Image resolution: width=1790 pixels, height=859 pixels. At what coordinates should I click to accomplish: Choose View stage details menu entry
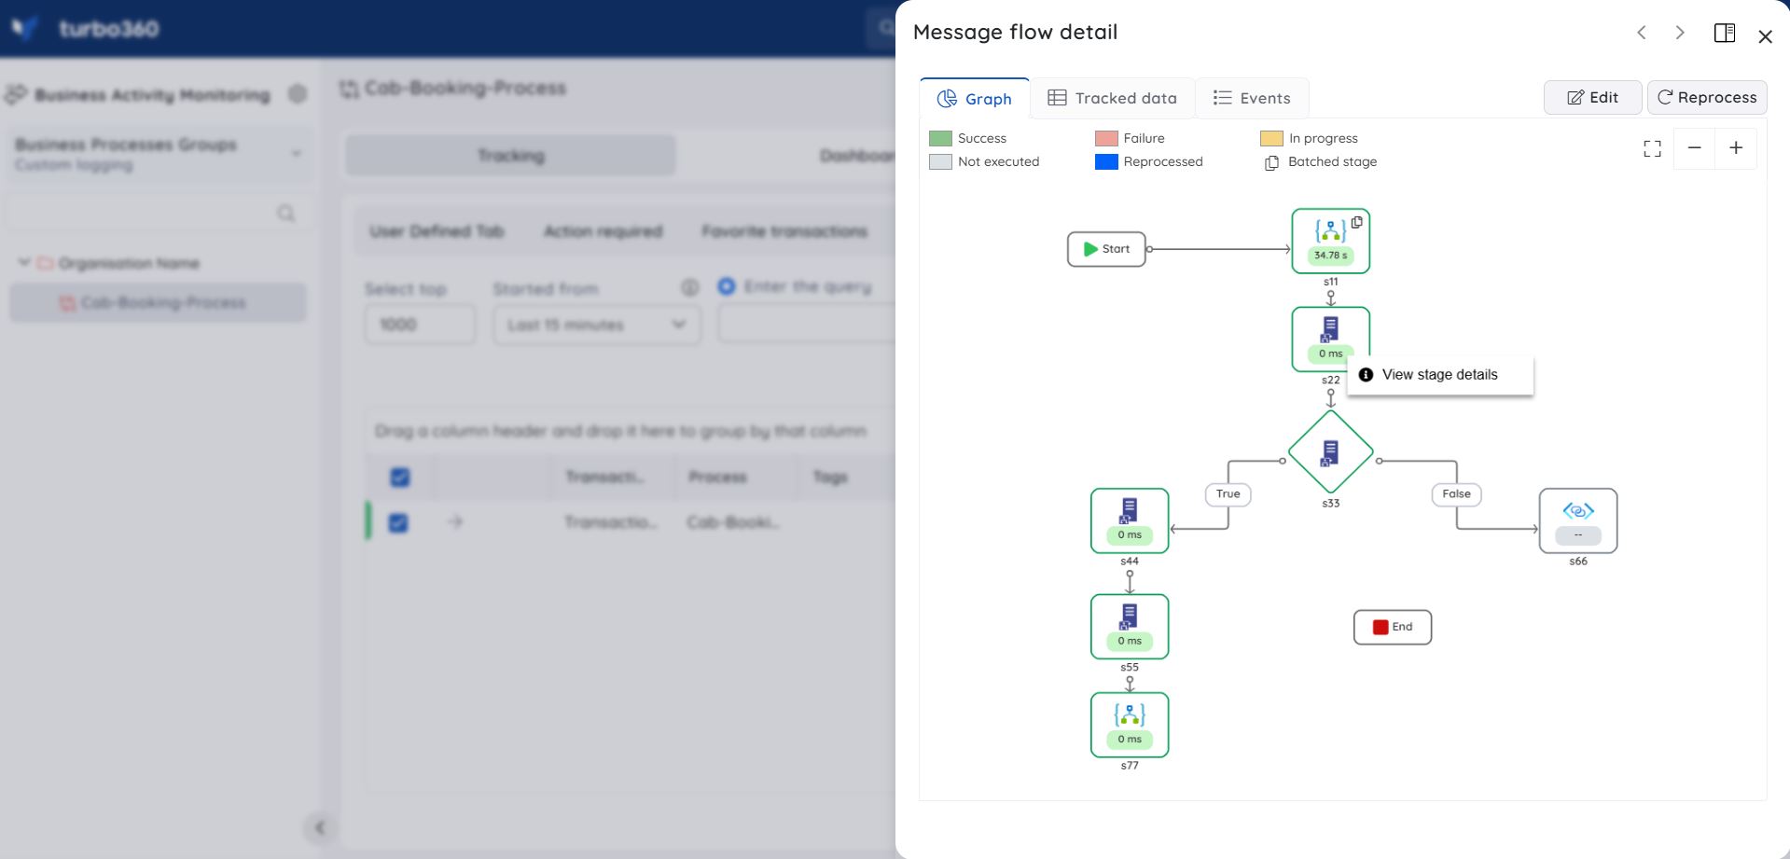1439,375
